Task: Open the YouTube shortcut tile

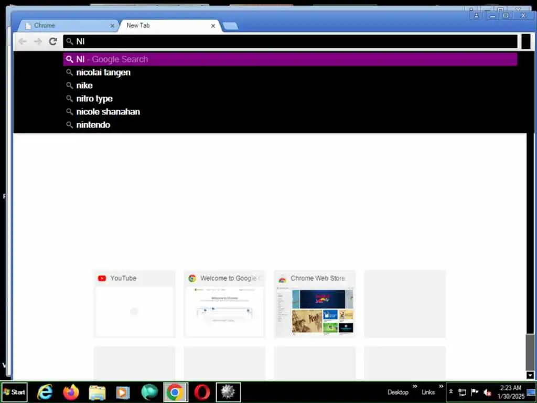Action: point(135,304)
